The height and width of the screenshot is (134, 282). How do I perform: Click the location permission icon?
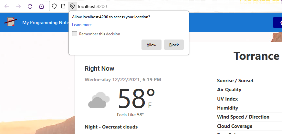72,6
